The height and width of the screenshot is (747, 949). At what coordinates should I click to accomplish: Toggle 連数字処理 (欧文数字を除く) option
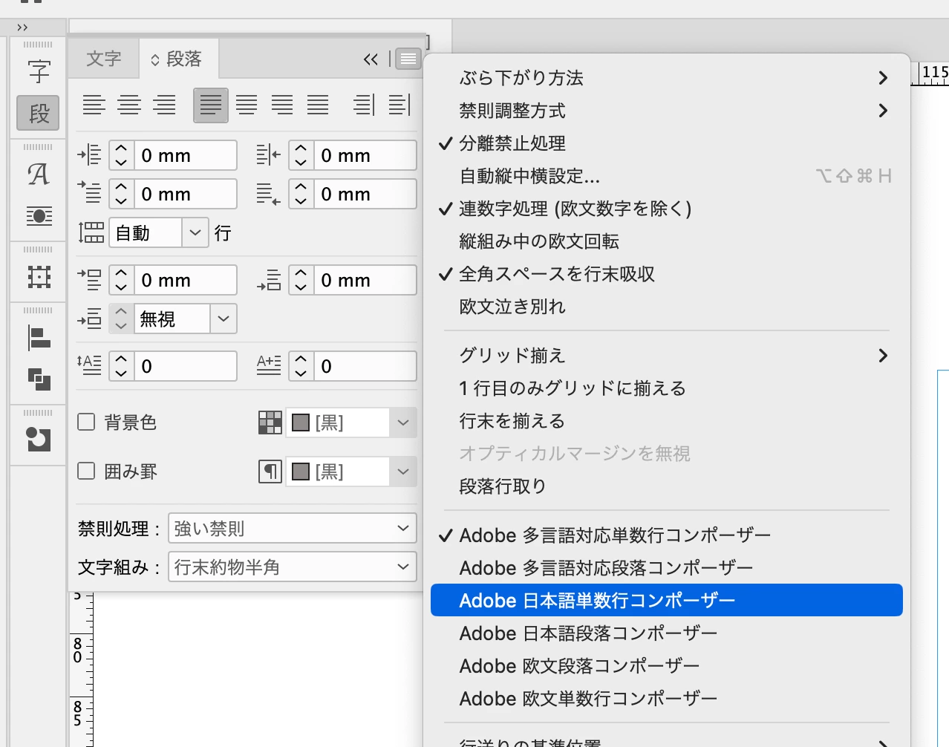tap(667, 209)
